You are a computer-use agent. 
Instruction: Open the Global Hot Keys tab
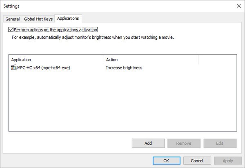click(38, 19)
